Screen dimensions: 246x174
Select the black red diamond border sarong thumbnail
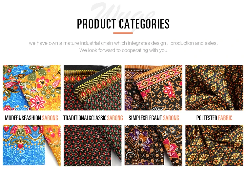pos(92,87)
